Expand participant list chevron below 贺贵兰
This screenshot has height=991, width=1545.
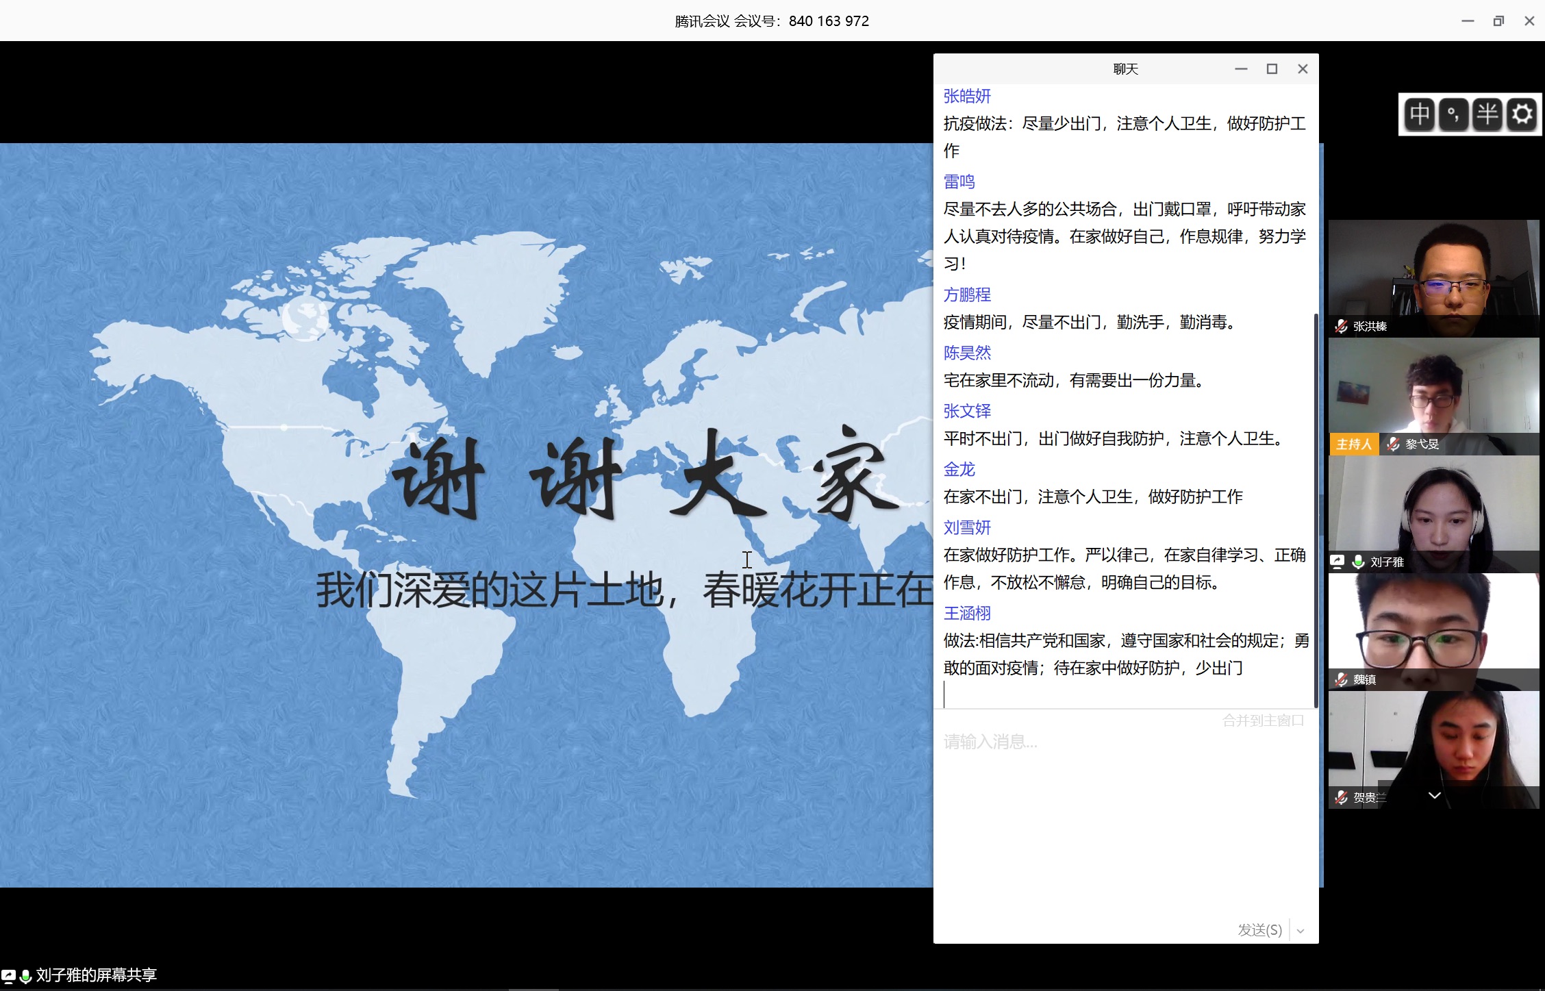(x=1434, y=796)
